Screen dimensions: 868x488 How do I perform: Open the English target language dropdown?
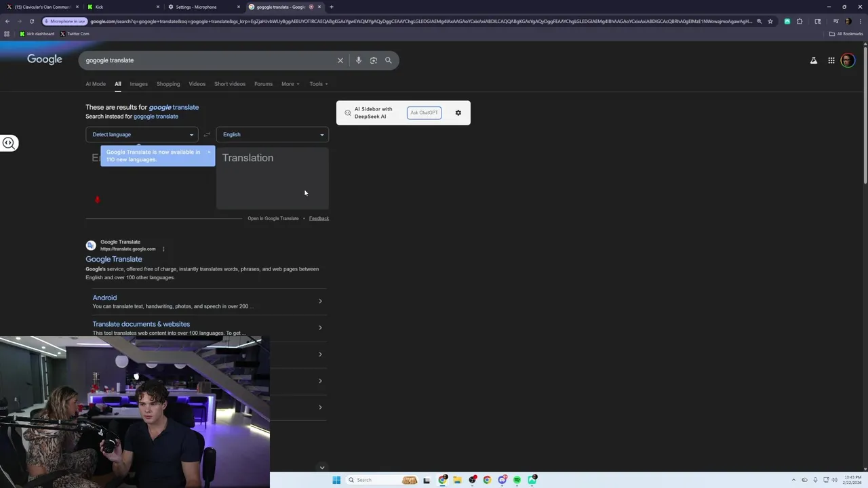pyautogui.click(x=273, y=134)
